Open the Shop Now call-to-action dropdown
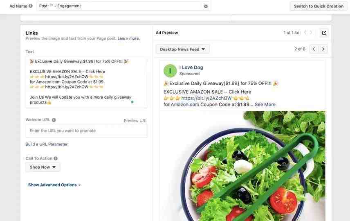Screen dimensions: 350x221 43,167
